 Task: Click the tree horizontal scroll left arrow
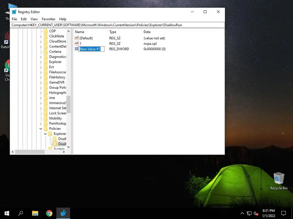click(x=13, y=152)
